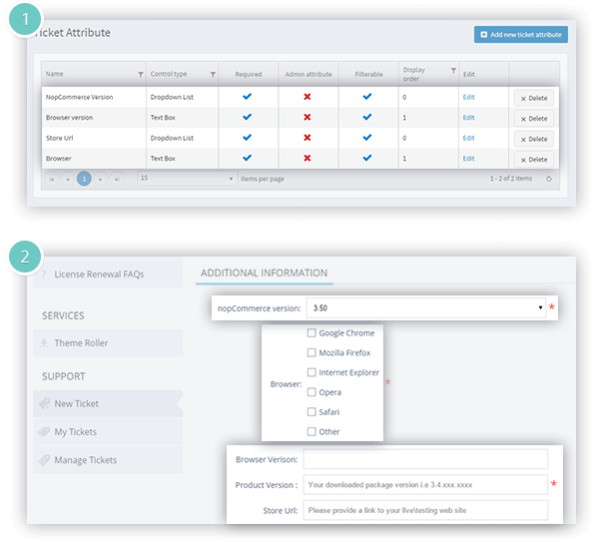Open nopCommerce version dropdown
The image size is (599, 542).
[x=426, y=307]
